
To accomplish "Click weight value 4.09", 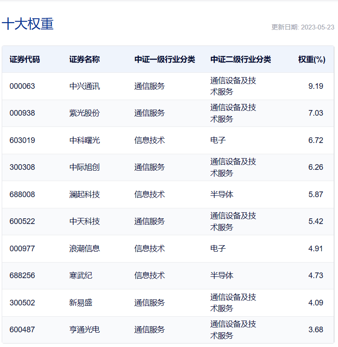I will pyautogui.click(x=315, y=303).
